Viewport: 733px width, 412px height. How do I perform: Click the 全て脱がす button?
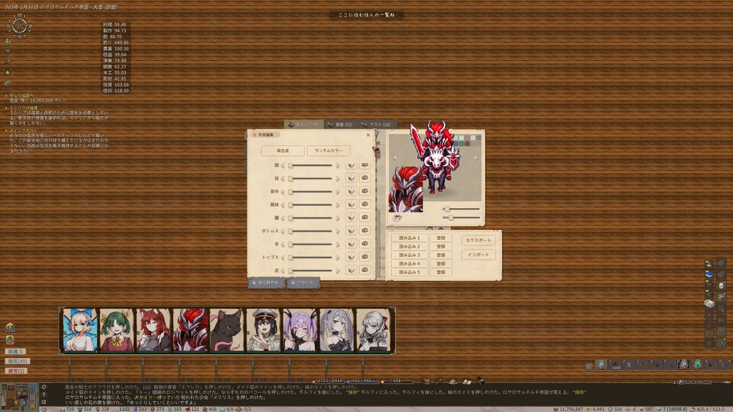pyautogui.click(x=266, y=283)
